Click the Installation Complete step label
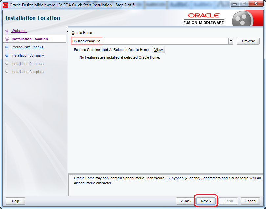Viewport: 266px width, 209px height. coord(28,72)
